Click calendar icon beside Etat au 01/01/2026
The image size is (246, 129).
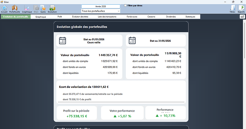click(x=62, y=41)
